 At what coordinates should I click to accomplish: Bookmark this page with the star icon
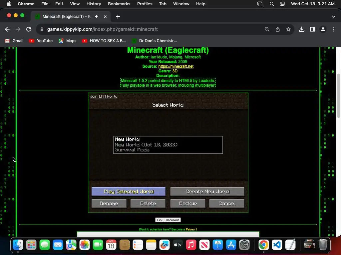288,29
